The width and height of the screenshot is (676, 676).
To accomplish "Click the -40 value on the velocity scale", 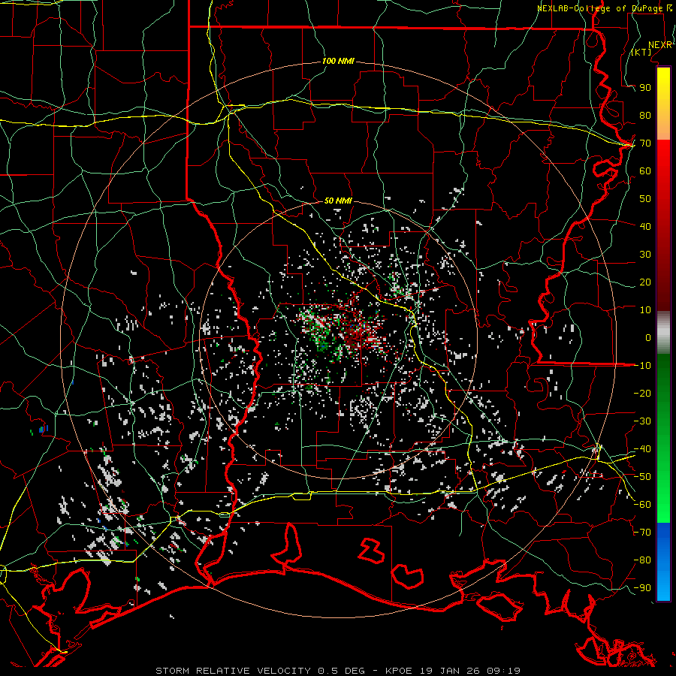I will (642, 449).
